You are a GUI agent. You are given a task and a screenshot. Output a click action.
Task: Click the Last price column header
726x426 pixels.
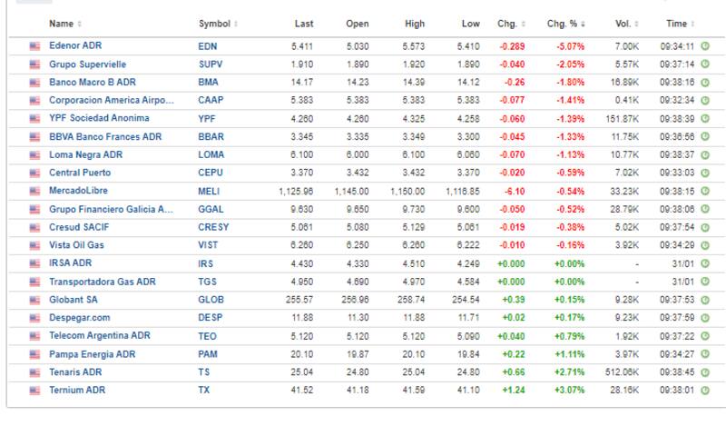(x=304, y=23)
